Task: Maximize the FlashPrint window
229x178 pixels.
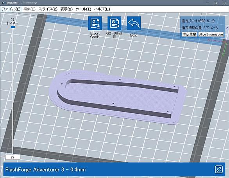Action: [216, 3]
